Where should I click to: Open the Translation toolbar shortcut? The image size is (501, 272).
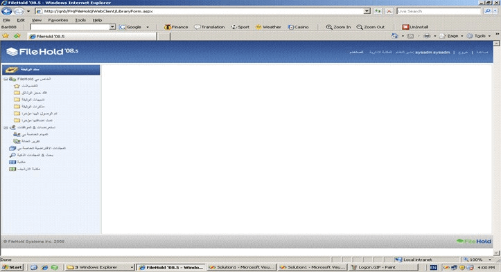pos(209,27)
